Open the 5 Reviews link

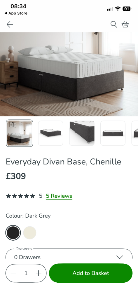(x=59, y=196)
